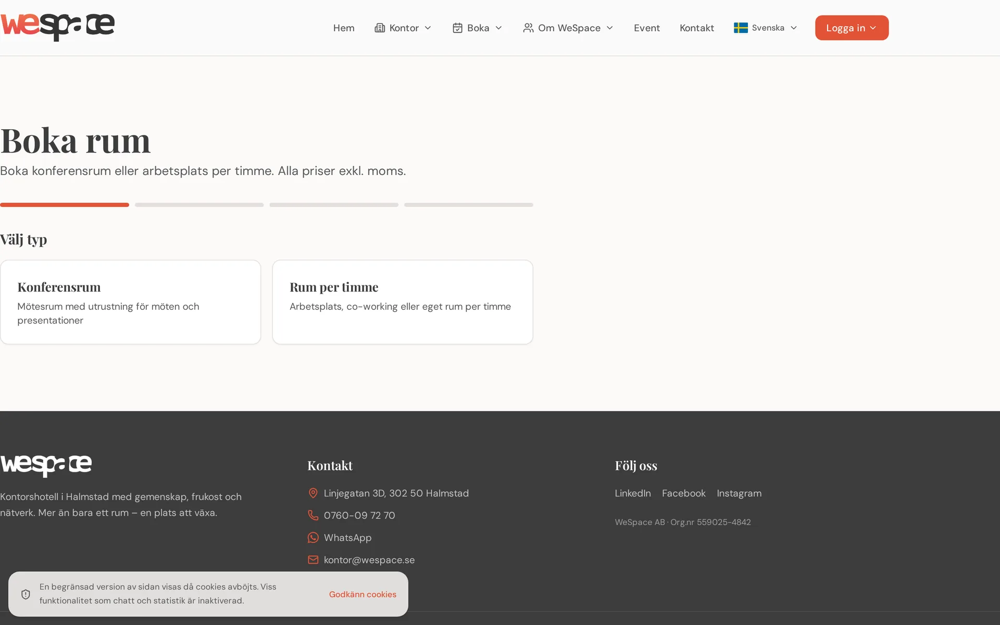Open the WhatsApp contact link
Viewport: 1000px width, 625px height.
(x=347, y=537)
